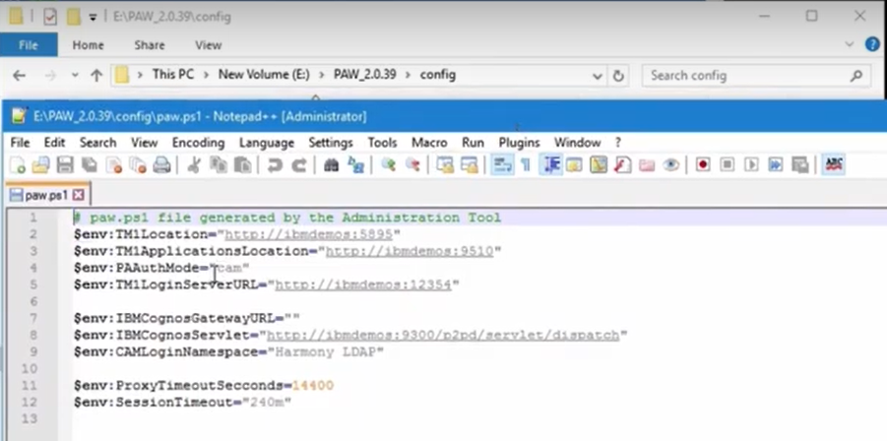Toggle the Indent Guide icon
The height and width of the screenshot is (441, 887).
[550, 165]
